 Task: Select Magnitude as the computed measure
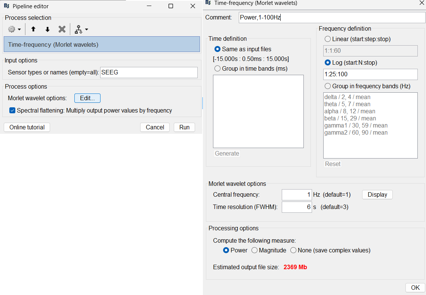coord(254,251)
